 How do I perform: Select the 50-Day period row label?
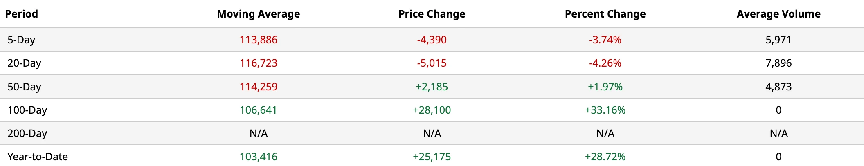[x=24, y=87]
